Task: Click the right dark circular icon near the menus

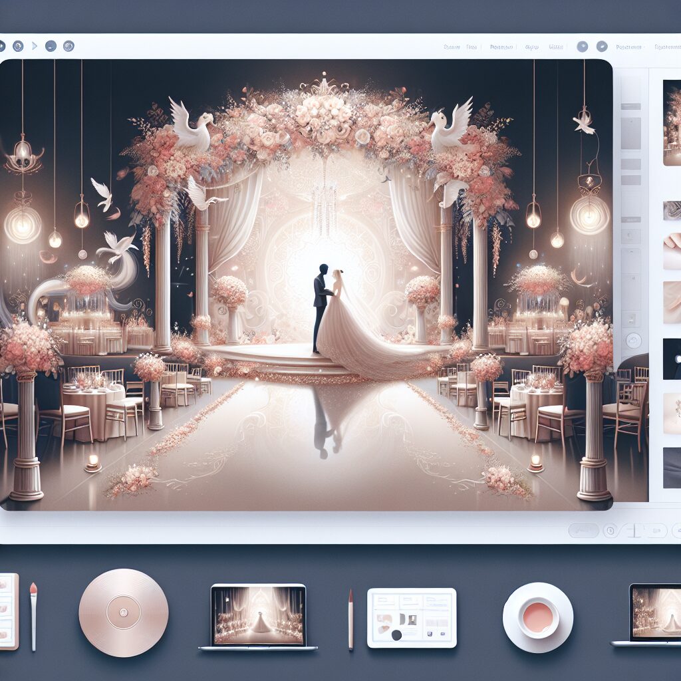Action: tap(603, 47)
